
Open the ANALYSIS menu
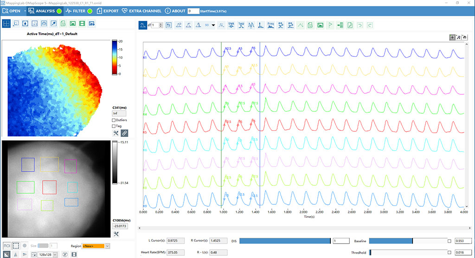click(x=45, y=11)
